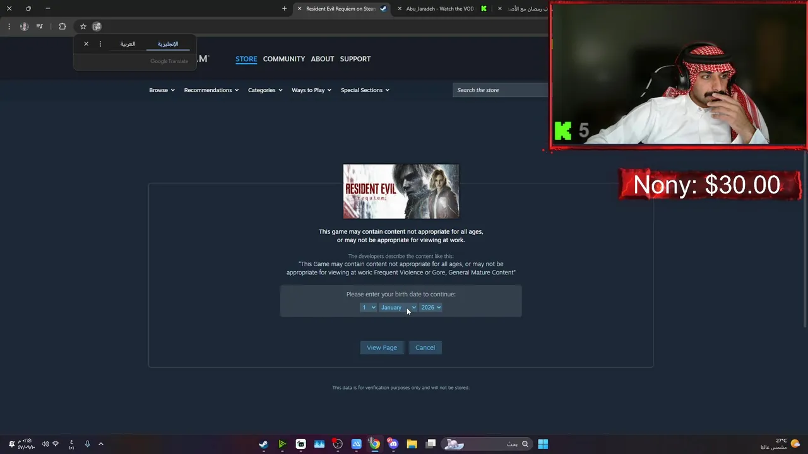This screenshot has height=454, width=808.
Task: Open the white robot-face app in taskbar
Action: [300, 444]
